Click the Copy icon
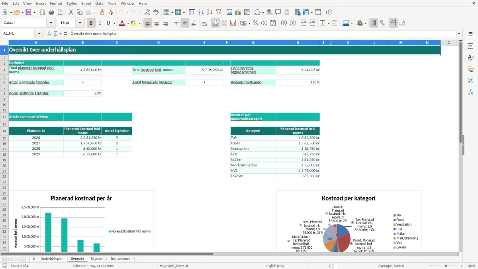The image size is (478, 269). pos(79,12)
